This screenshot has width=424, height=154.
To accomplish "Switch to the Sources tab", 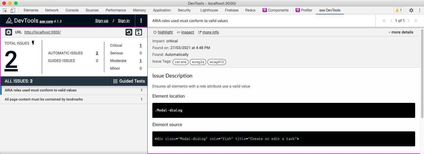I will (x=92, y=10).
